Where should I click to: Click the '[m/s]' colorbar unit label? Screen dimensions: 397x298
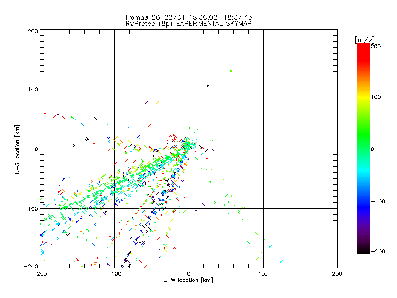[365, 40]
